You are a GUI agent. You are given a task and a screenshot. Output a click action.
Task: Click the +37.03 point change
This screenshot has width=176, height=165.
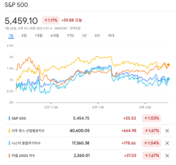click(130, 156)
